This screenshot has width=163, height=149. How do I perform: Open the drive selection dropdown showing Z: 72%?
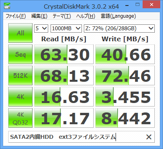coord(119,28)
